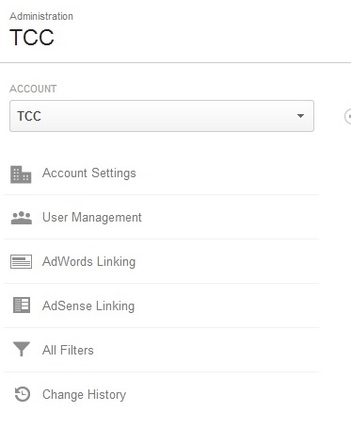Click the Administration breadcrumb label
Screen dimensions: 351x429
tap(41, 16)
